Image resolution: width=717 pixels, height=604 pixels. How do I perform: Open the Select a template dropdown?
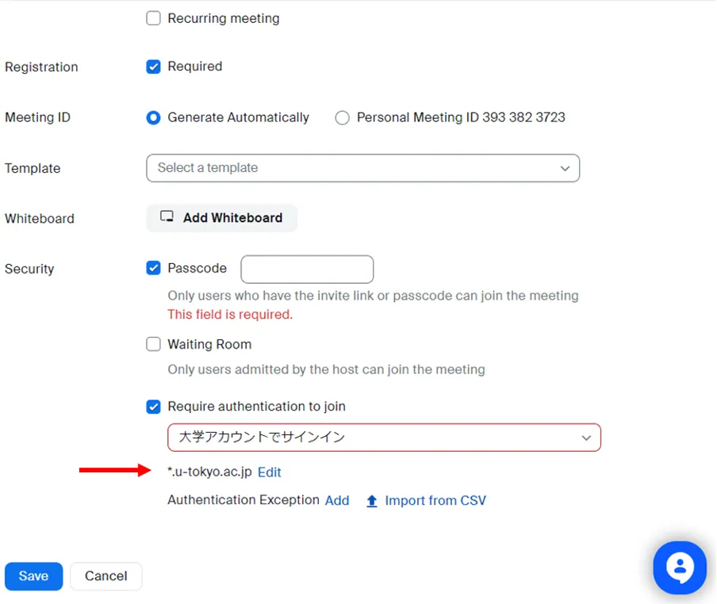[362, 168]
